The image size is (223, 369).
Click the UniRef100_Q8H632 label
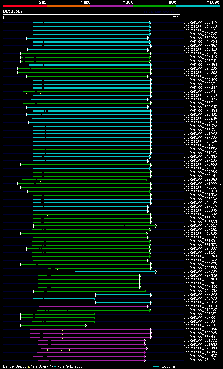(x=200, y=214)
